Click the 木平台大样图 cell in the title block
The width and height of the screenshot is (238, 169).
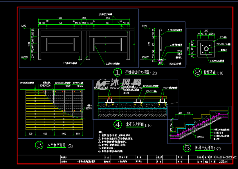(123, 161)
